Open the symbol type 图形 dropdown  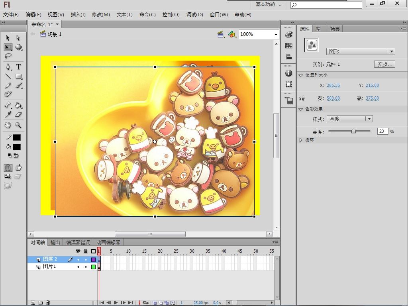point(361,51)
